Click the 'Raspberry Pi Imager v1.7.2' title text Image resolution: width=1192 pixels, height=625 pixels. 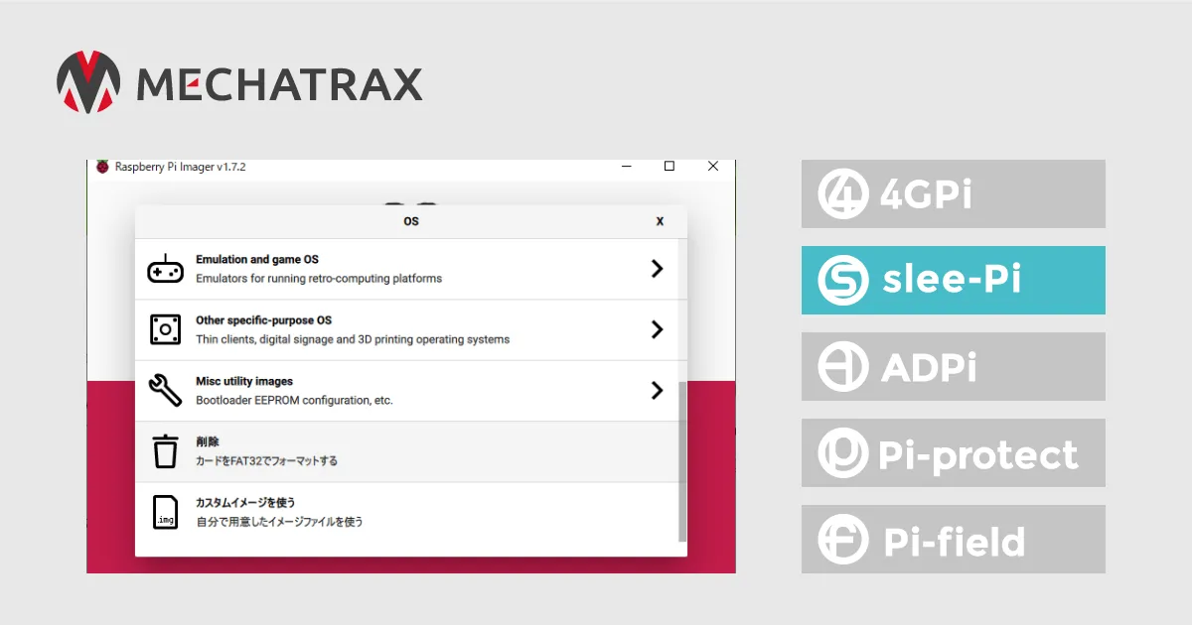coord(181,167)
